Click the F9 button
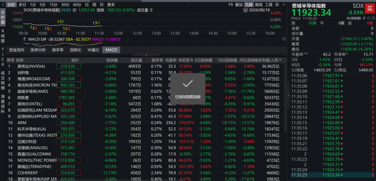 (231, 5)
